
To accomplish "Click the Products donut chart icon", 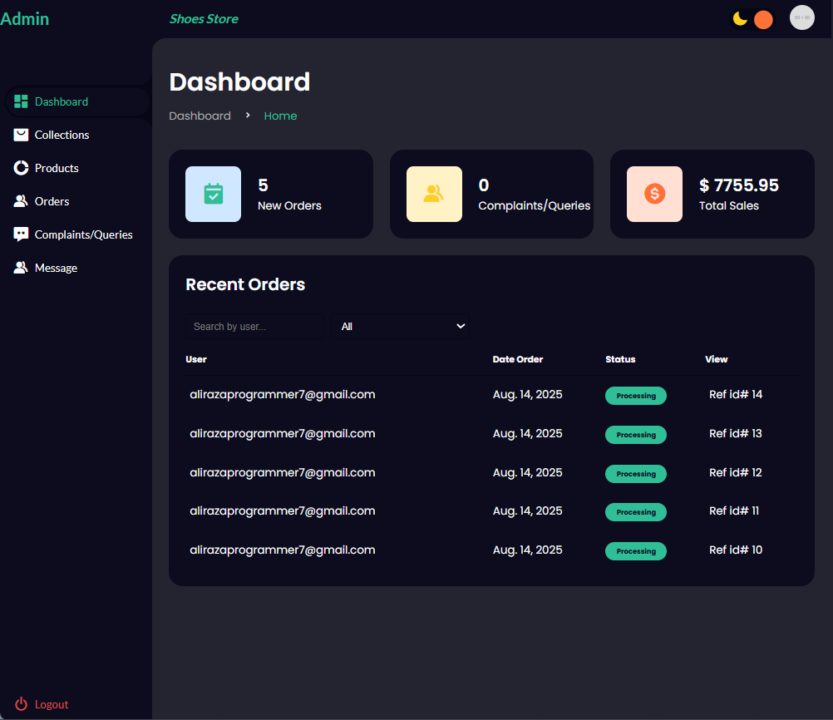I will coord(21,168).
